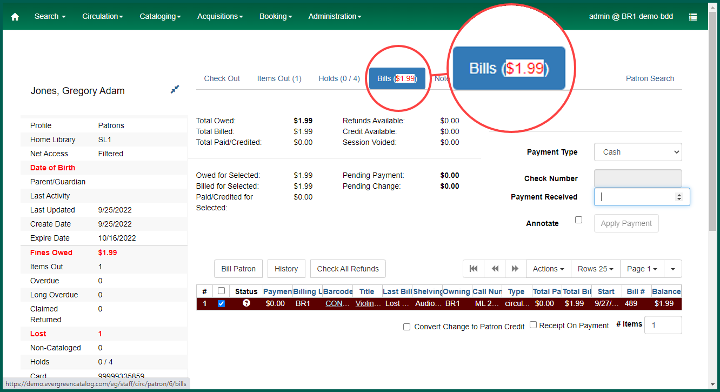Collapse patron summary with pin icon
The image size is (720, 392).
point(175,89)
